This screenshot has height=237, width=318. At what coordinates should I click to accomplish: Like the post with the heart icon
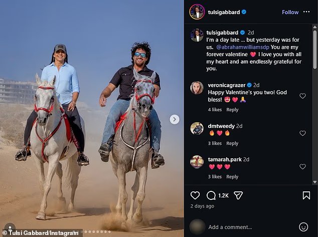tap(195, 195)
